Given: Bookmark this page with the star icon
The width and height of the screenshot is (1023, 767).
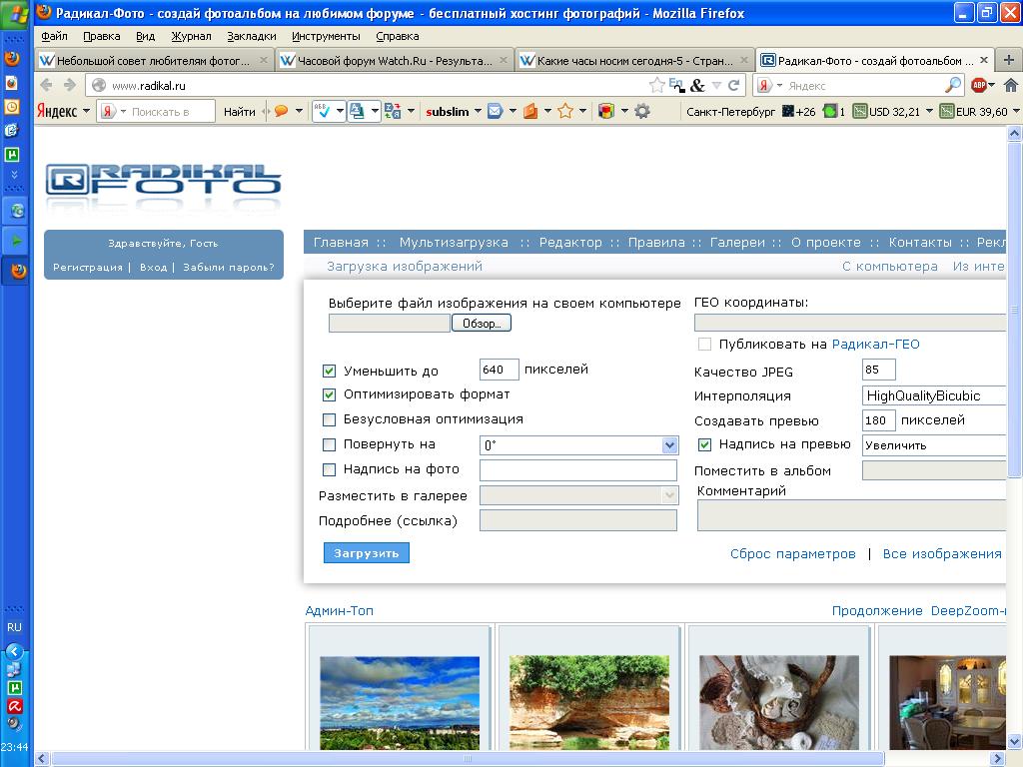Looking at the screenshot, I should tap(656, 86).
